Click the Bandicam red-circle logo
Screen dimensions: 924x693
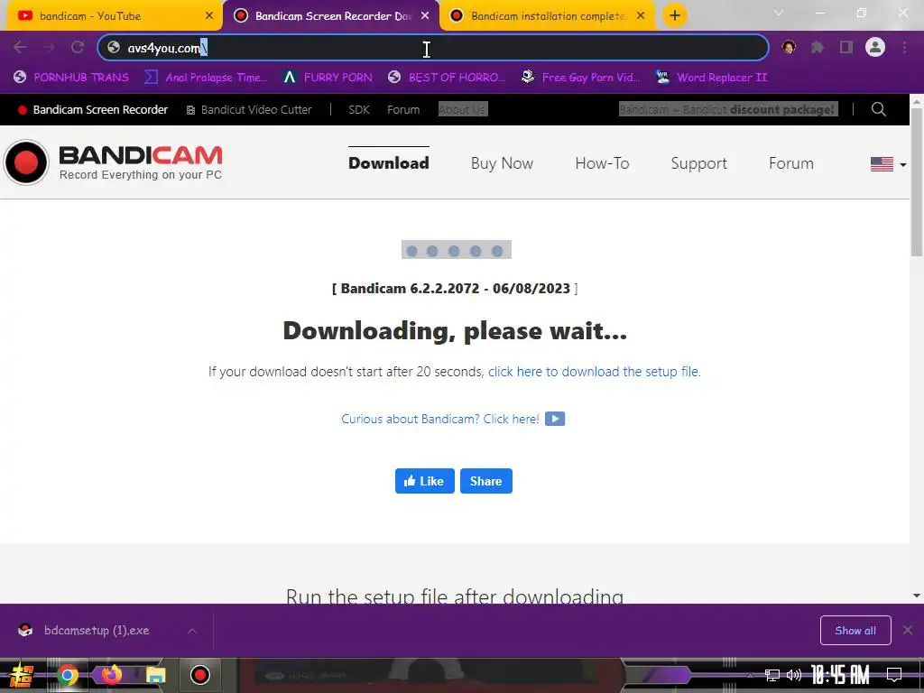[26, 162]
